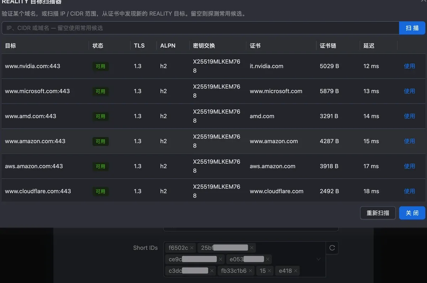
Task: Select the www.microsoft.com:443 target cell
Action: click(x=37, y=91)
